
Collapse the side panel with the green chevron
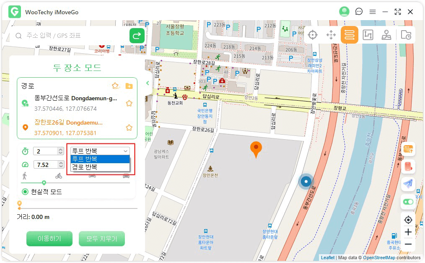pyautogui.click(x=148, y=83)
